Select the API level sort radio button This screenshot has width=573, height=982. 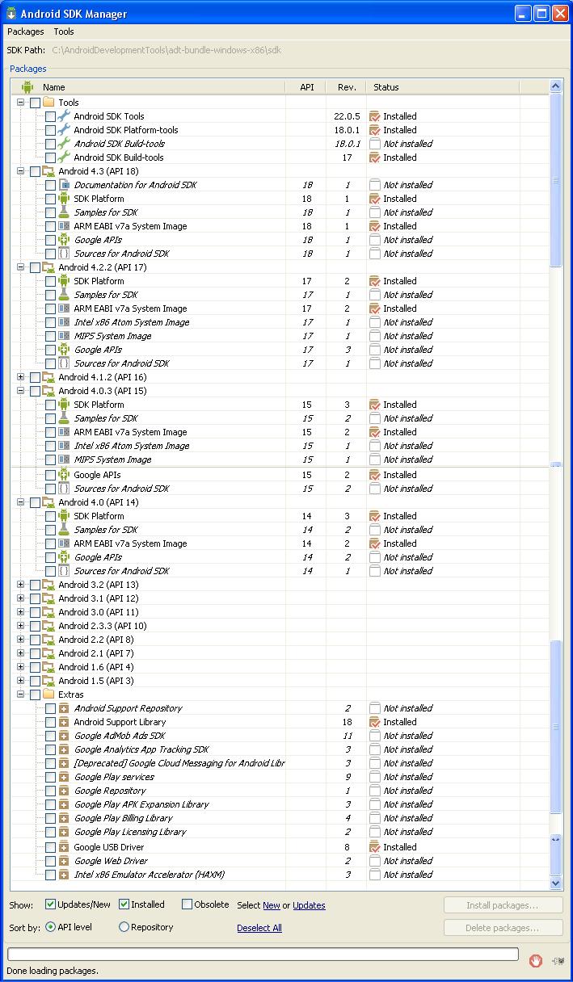coord(50,927)
